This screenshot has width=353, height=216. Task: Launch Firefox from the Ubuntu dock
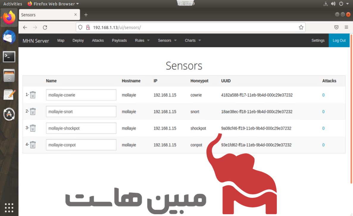point(9,18)
